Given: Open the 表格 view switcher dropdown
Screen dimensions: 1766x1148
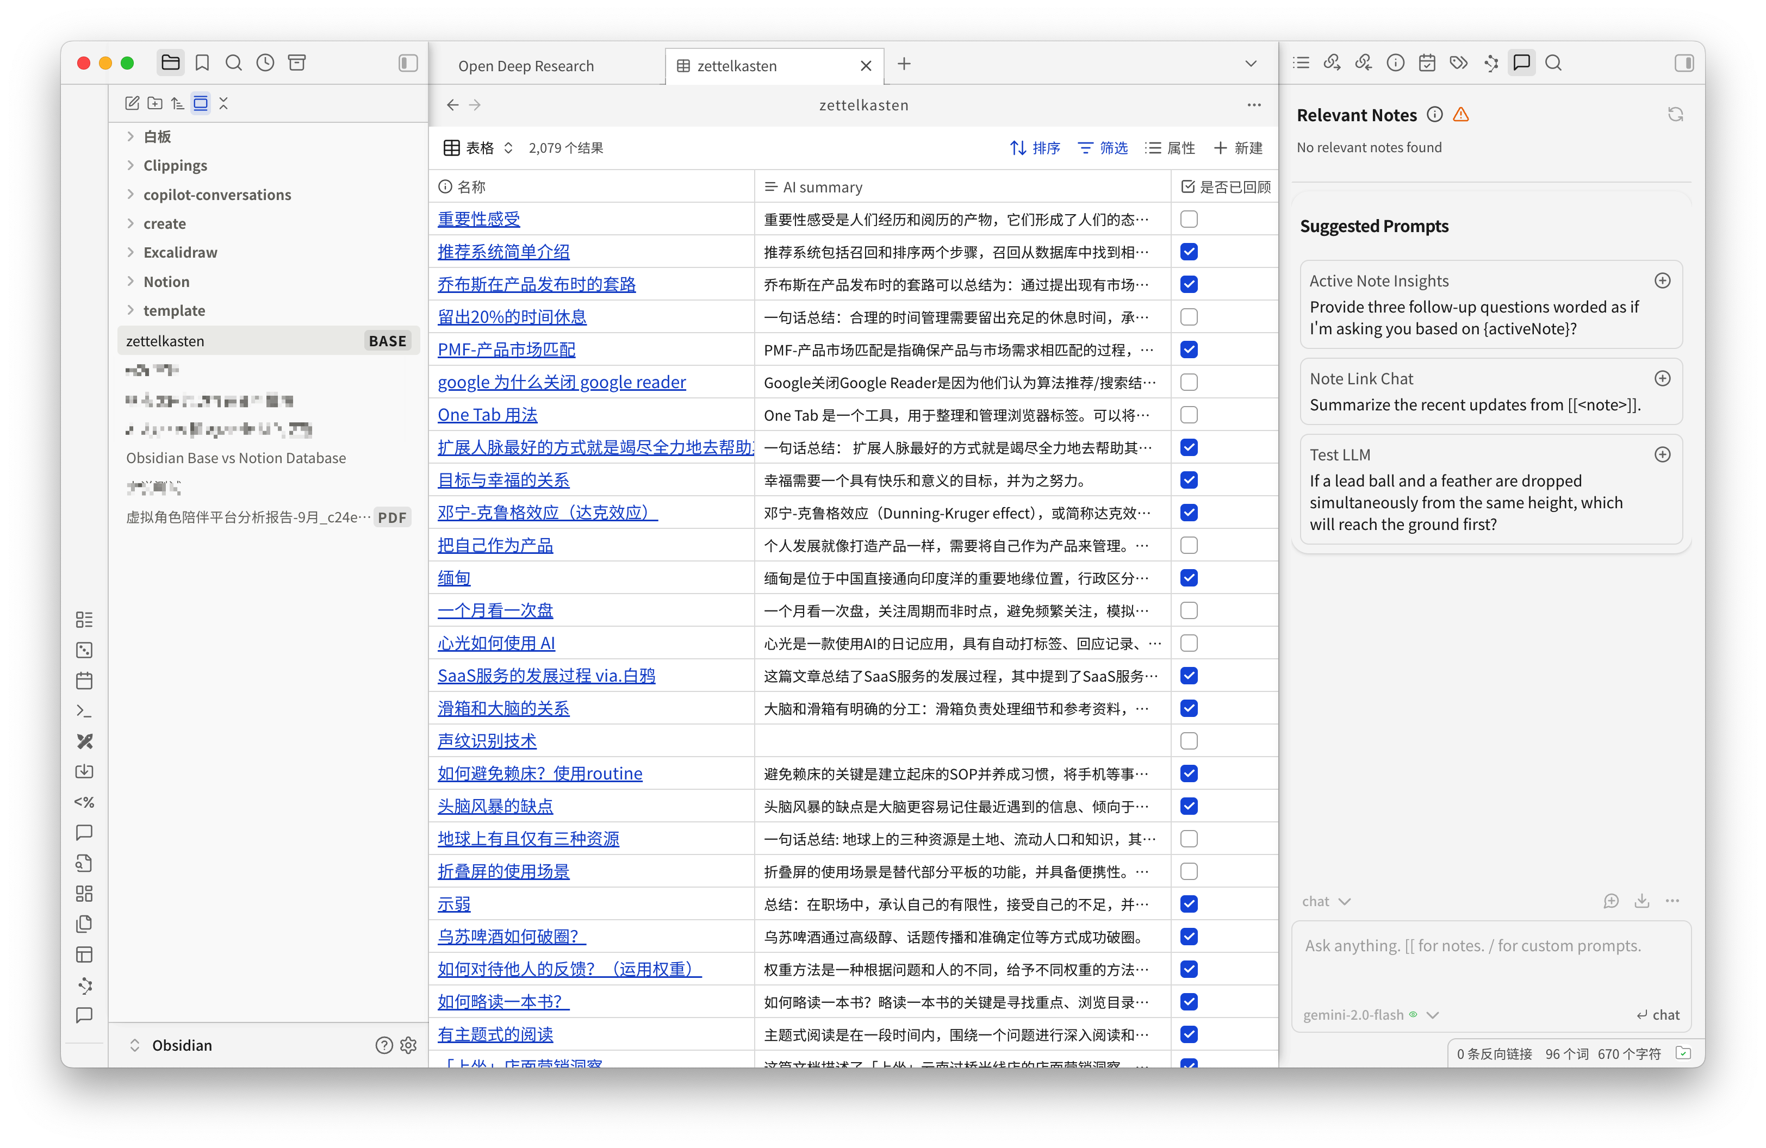Looking at the screenshot, I should coord(478,148).
